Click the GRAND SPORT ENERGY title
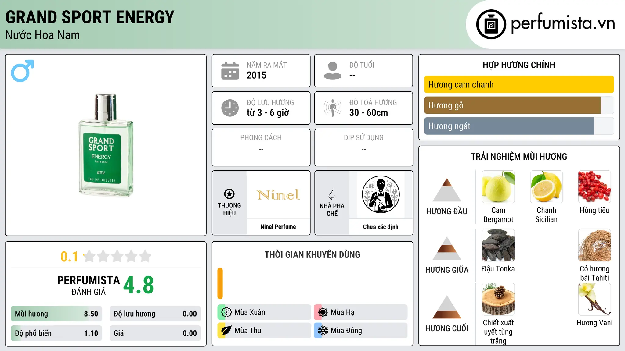Viewport: 625px width, 351px height. tap(90, 17)
